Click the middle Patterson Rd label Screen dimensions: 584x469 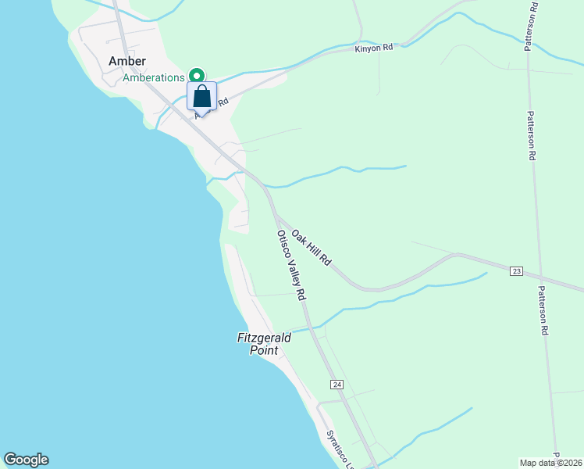530,136
